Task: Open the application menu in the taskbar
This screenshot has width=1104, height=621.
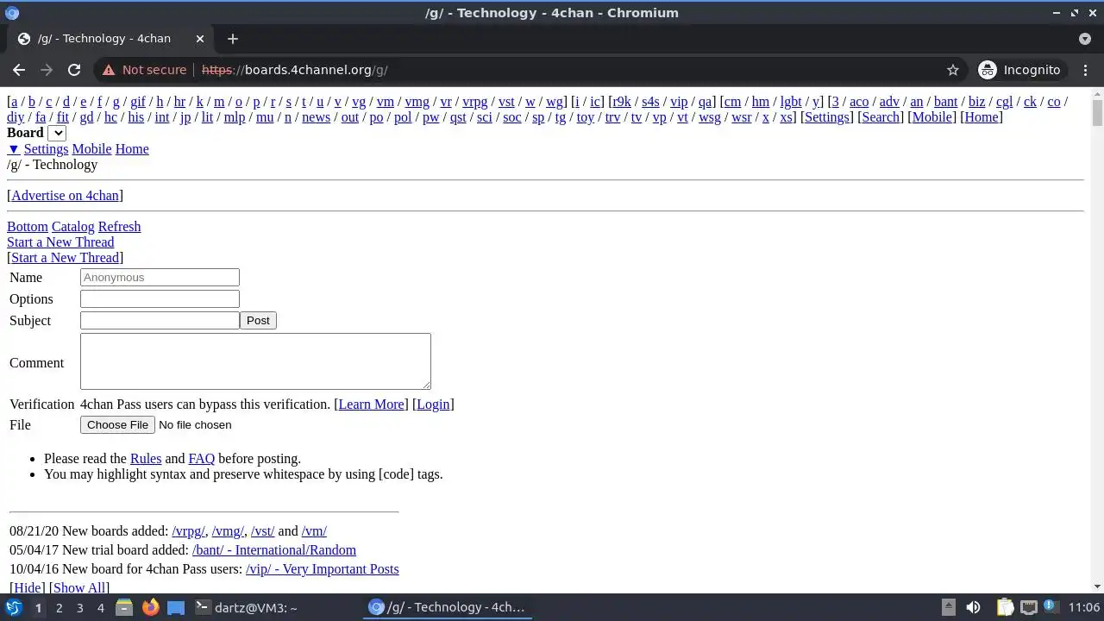Action: click(x=13, y=607)
